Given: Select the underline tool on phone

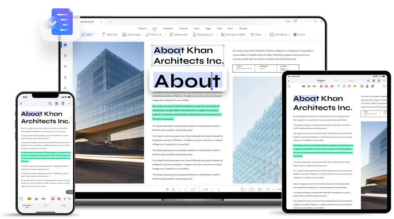Looking at the screenshot, I should pyautogui.click(x=36, y=199).
